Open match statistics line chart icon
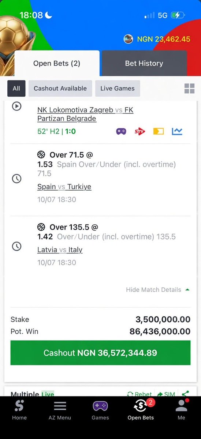This screenshot has width=201, height=439. (177, 131)
